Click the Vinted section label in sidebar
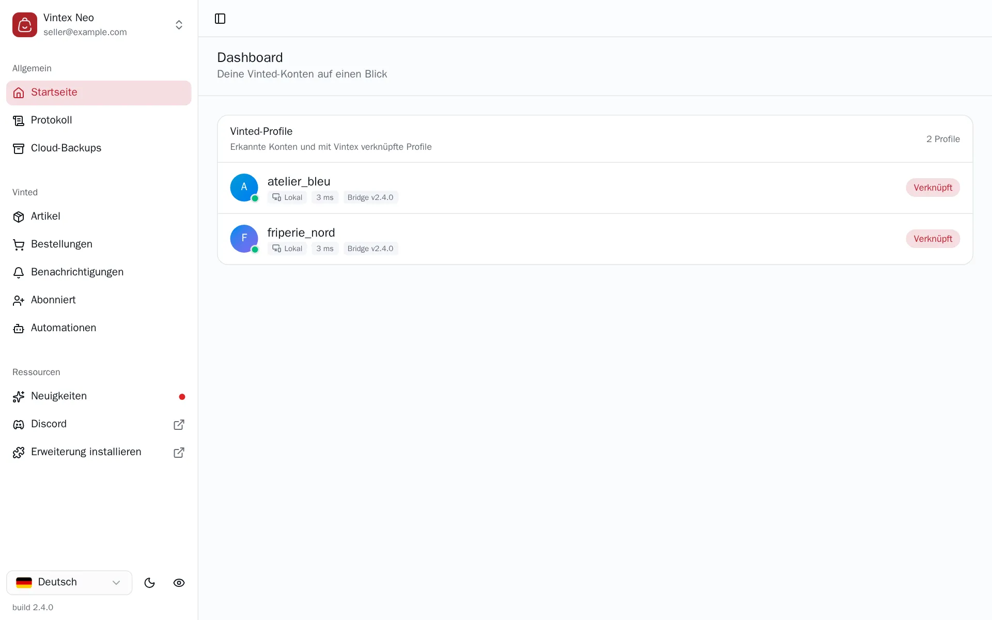Viewport: 992px width, 620px height. [25, 192]
